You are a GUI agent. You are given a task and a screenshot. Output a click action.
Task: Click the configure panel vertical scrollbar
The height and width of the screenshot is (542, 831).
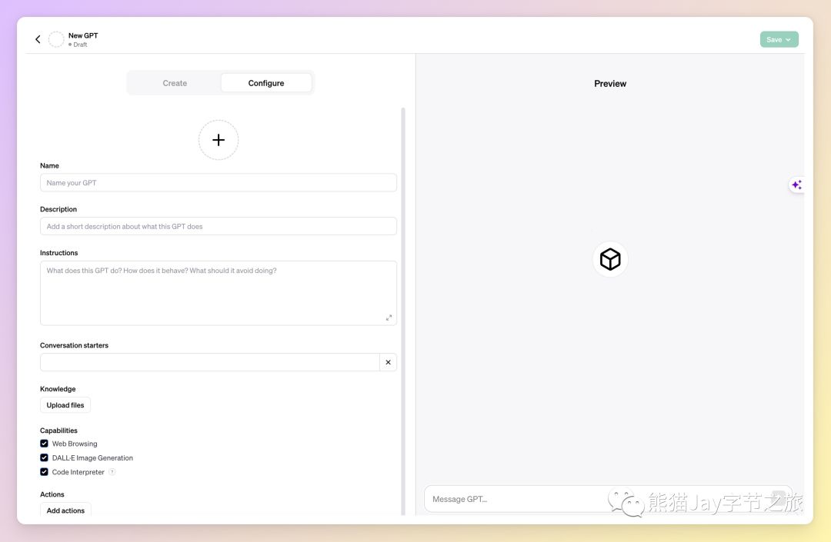tap(403, 311)
